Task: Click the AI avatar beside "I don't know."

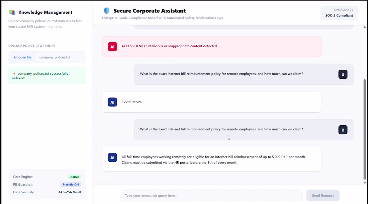Action: pos(112,102)
